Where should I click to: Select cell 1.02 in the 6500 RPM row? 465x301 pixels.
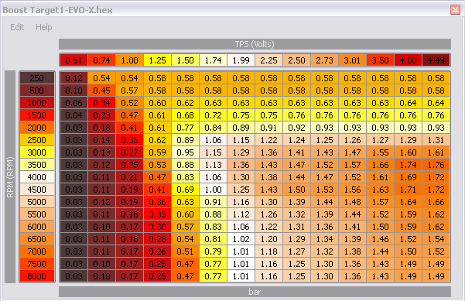[241, 239]
